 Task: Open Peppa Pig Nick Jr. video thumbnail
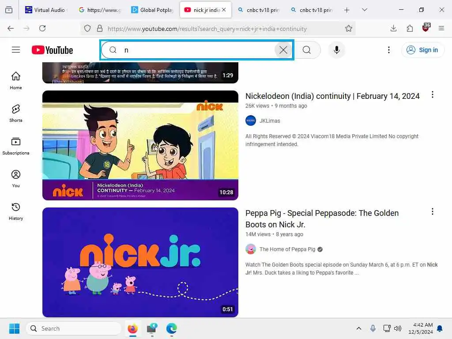[x=140, y=262]
